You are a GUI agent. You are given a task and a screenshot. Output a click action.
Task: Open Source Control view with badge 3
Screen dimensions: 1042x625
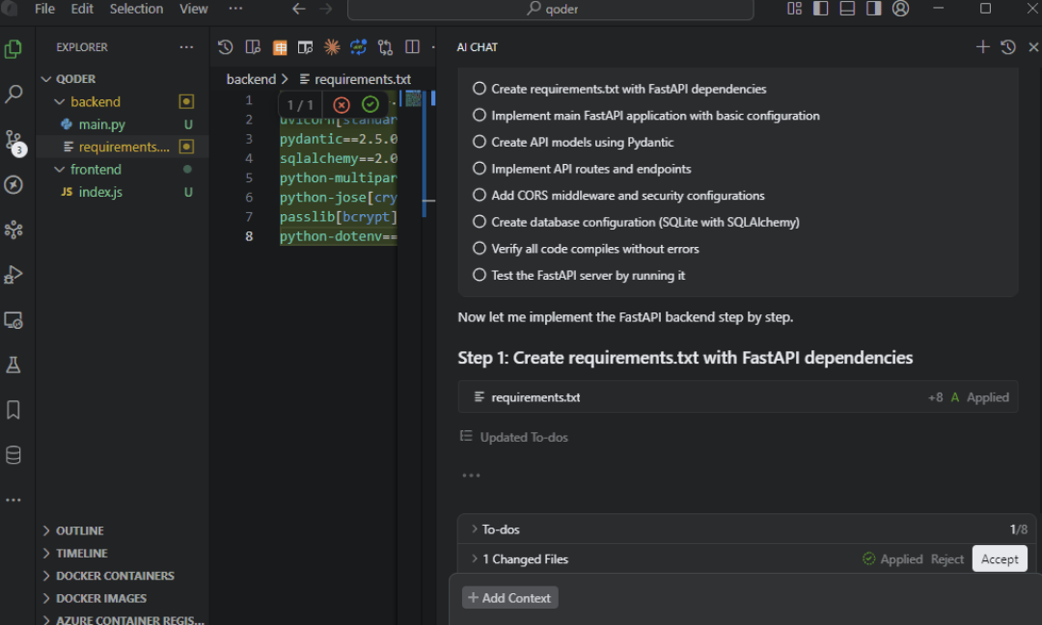click(14, 141)
